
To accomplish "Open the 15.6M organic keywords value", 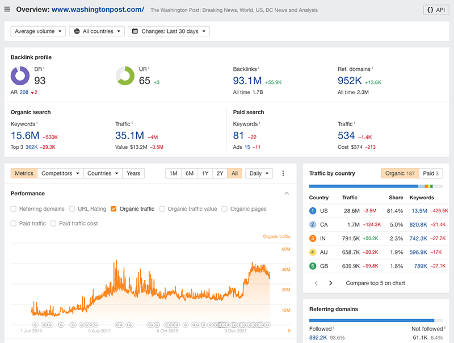I will [x=25, y=136].
